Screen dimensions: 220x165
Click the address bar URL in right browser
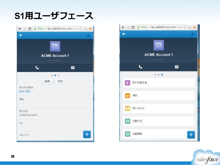(x=161, y=27)
